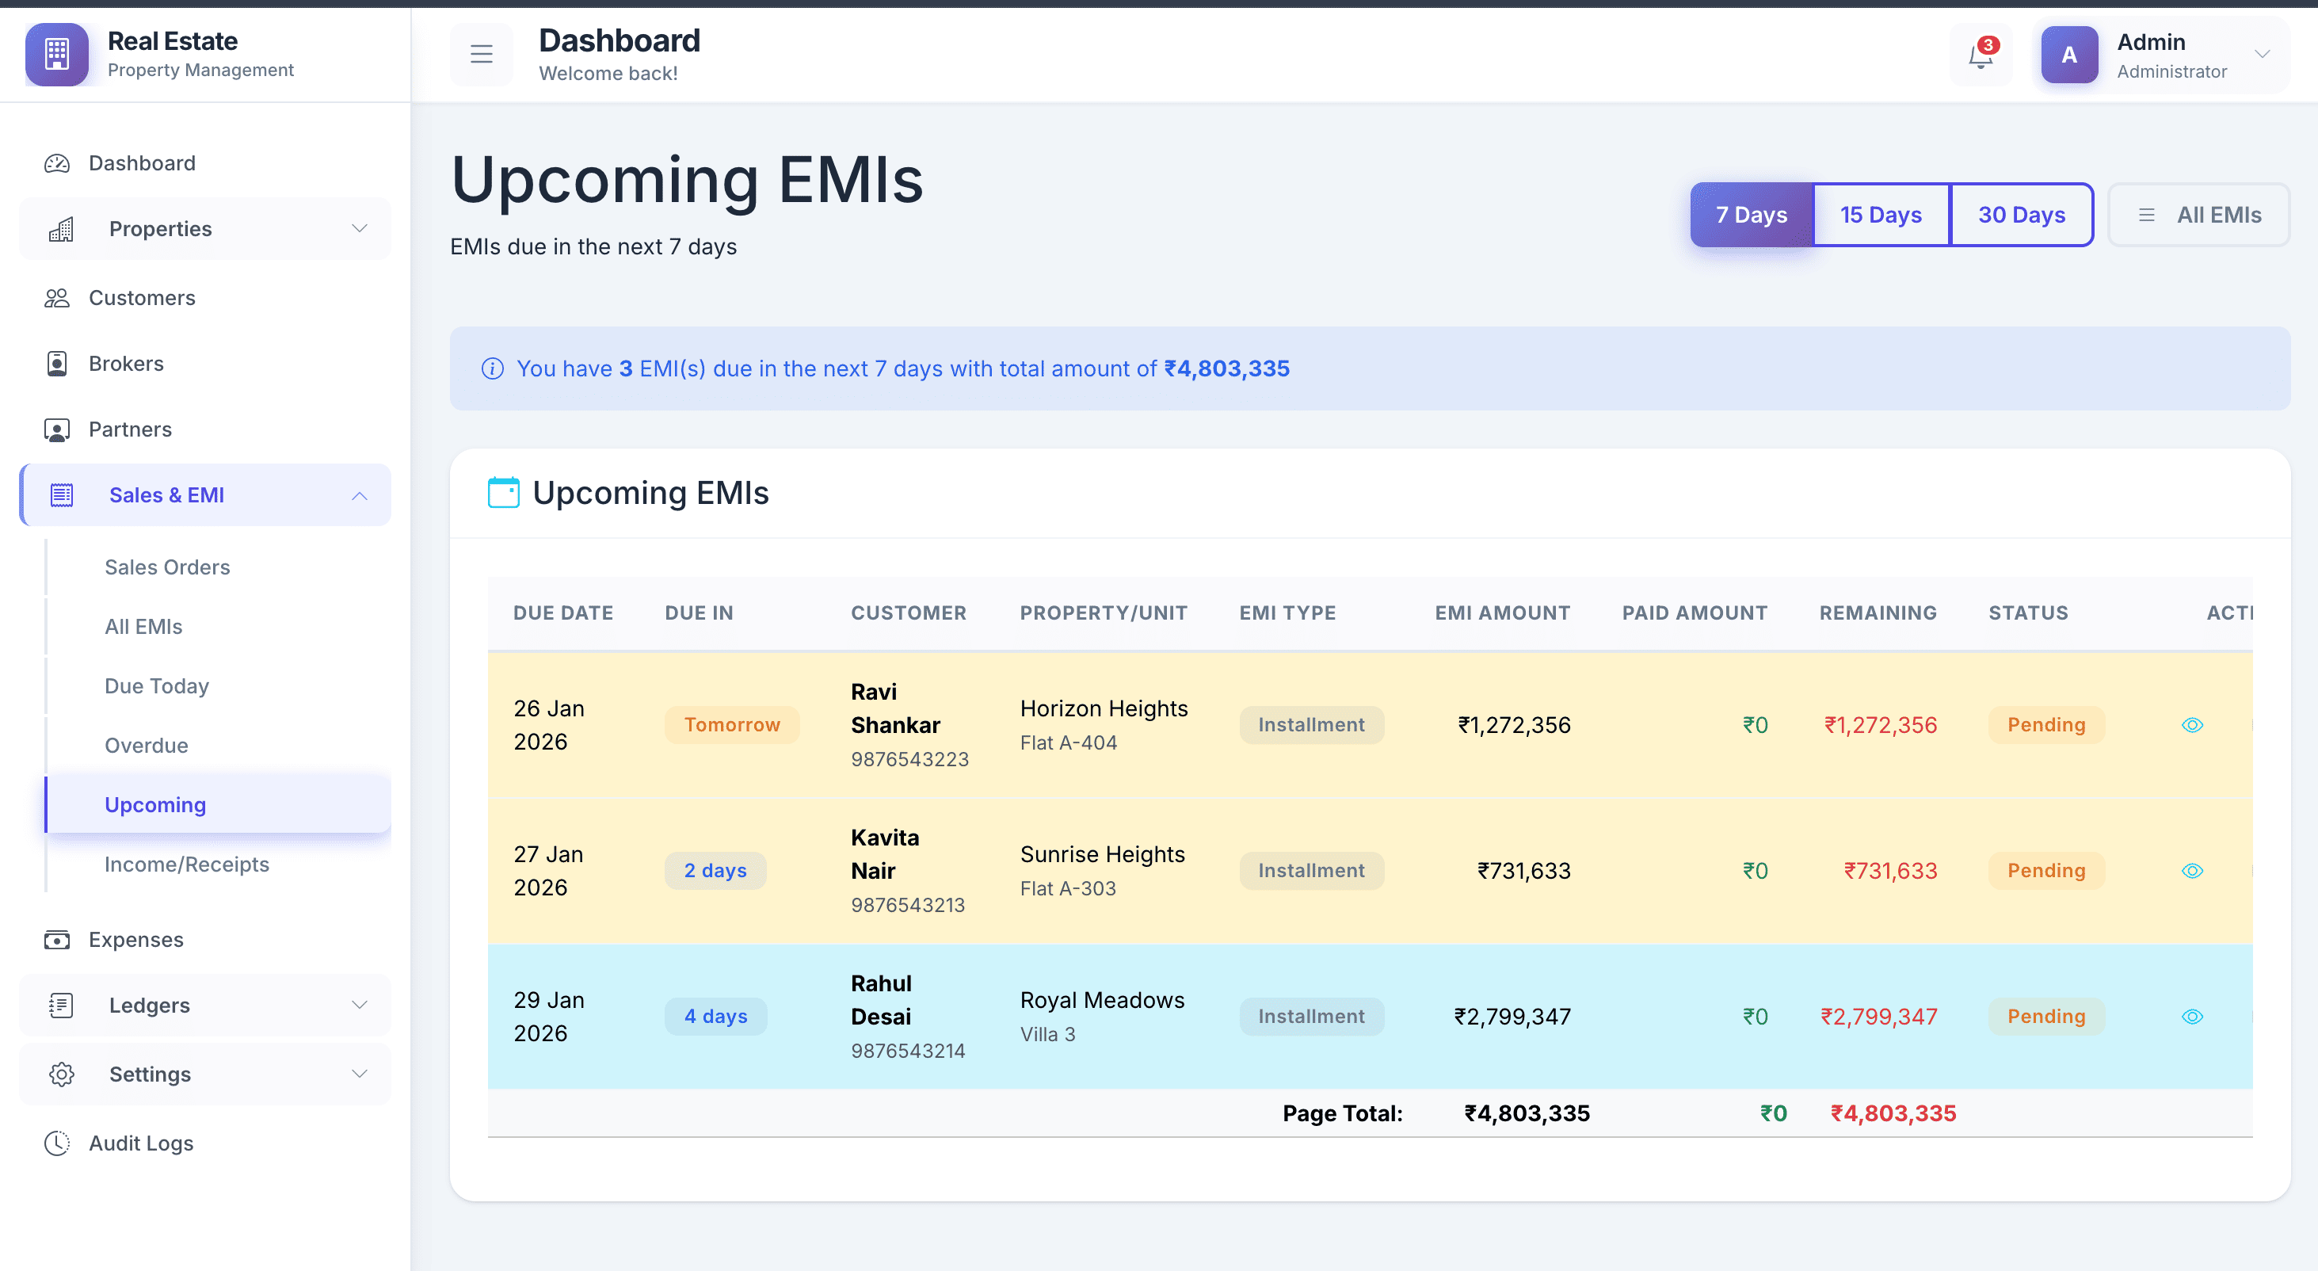The width and height of the screenshot is (2318, 1271).
Task: Click the Real Estate building logo
Action: click(x=57, y=54)
